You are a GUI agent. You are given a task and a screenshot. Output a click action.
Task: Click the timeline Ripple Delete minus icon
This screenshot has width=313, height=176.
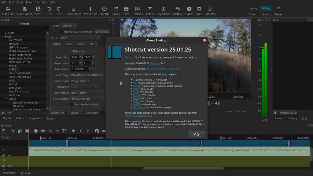[43, 131]
